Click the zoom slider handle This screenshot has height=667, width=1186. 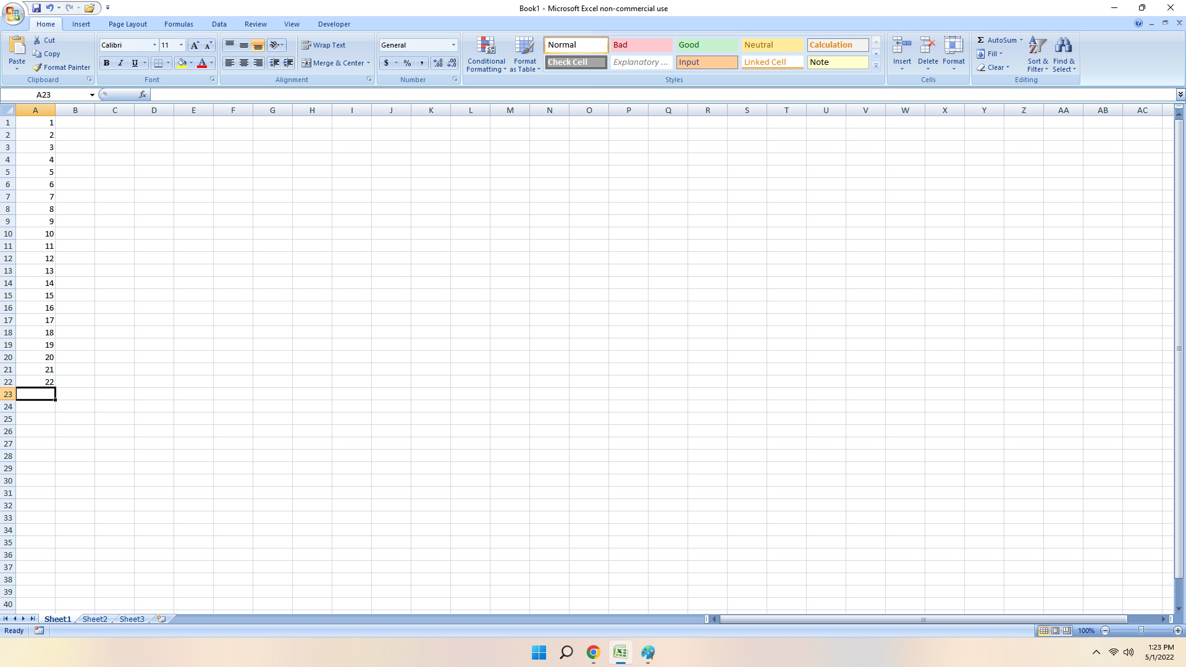pos(1141,631)
